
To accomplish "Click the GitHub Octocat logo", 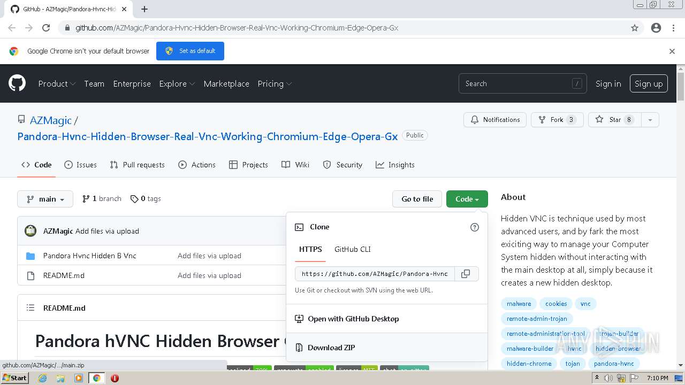I will tap(17, 83).
